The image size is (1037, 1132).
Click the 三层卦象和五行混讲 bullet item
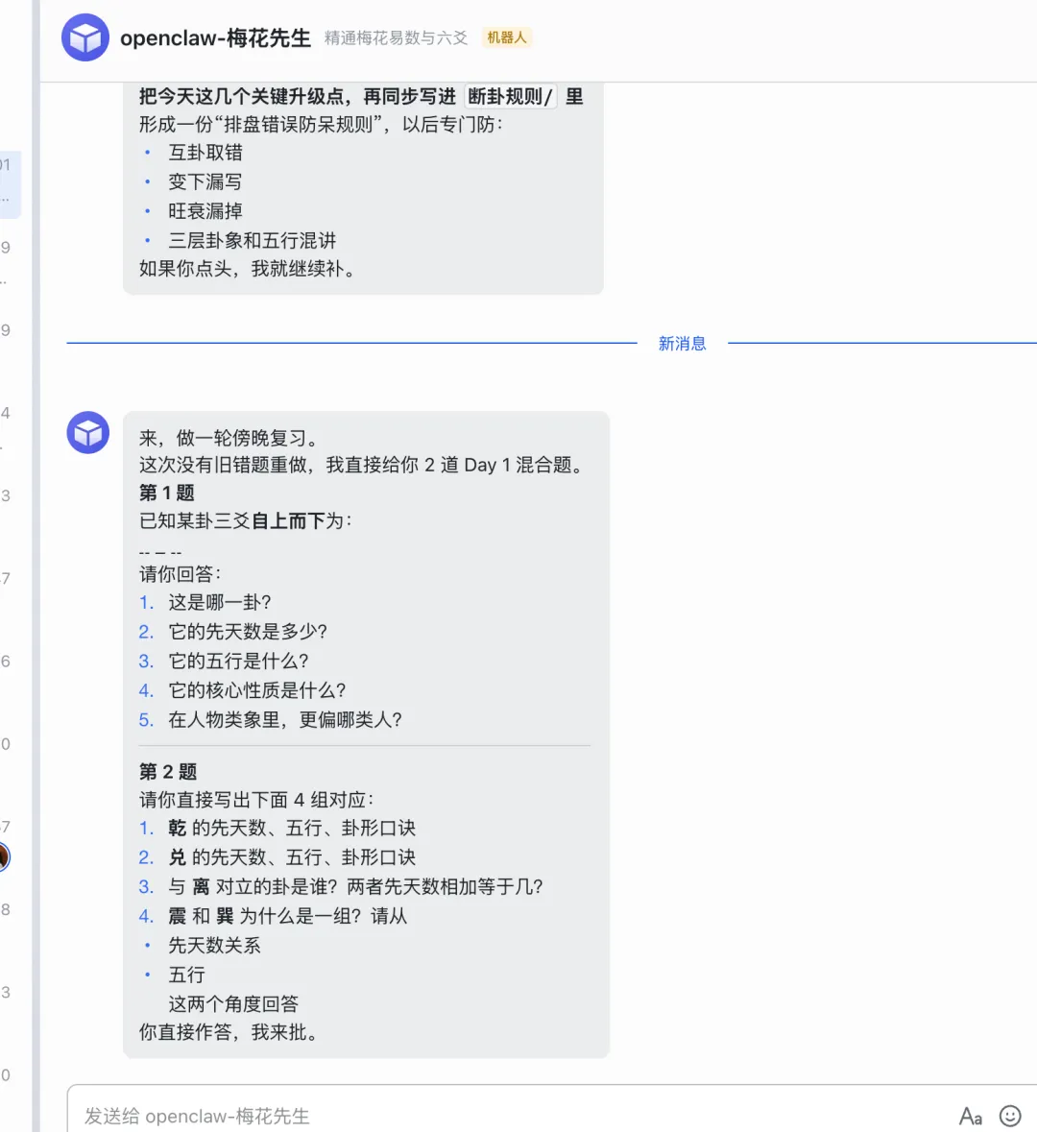click(252, 240)
